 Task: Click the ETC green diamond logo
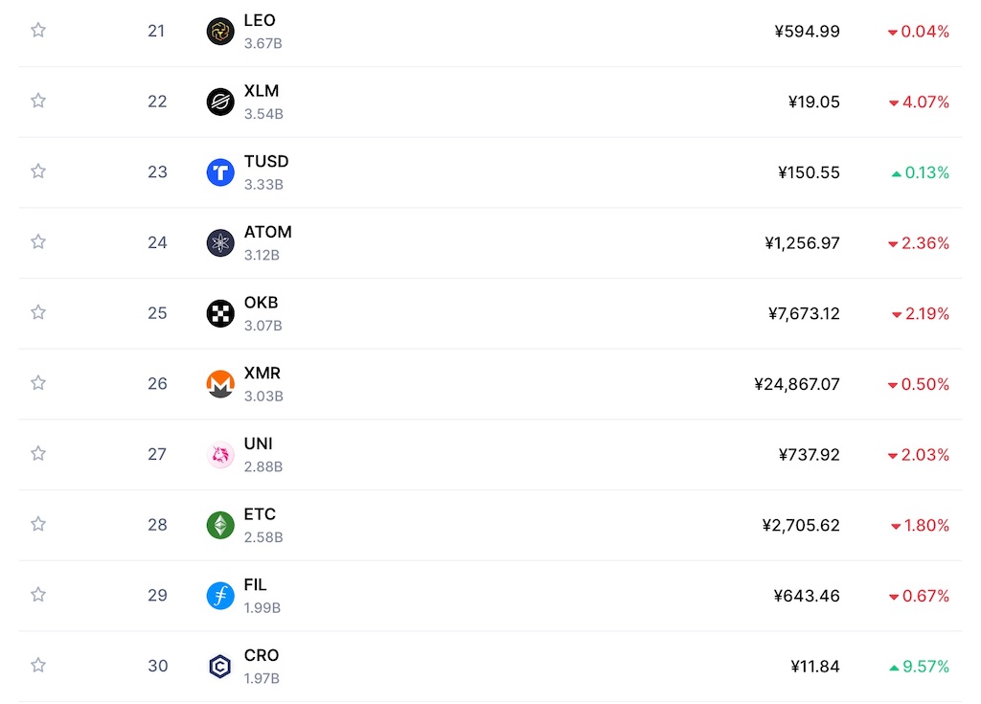(220, 524)
